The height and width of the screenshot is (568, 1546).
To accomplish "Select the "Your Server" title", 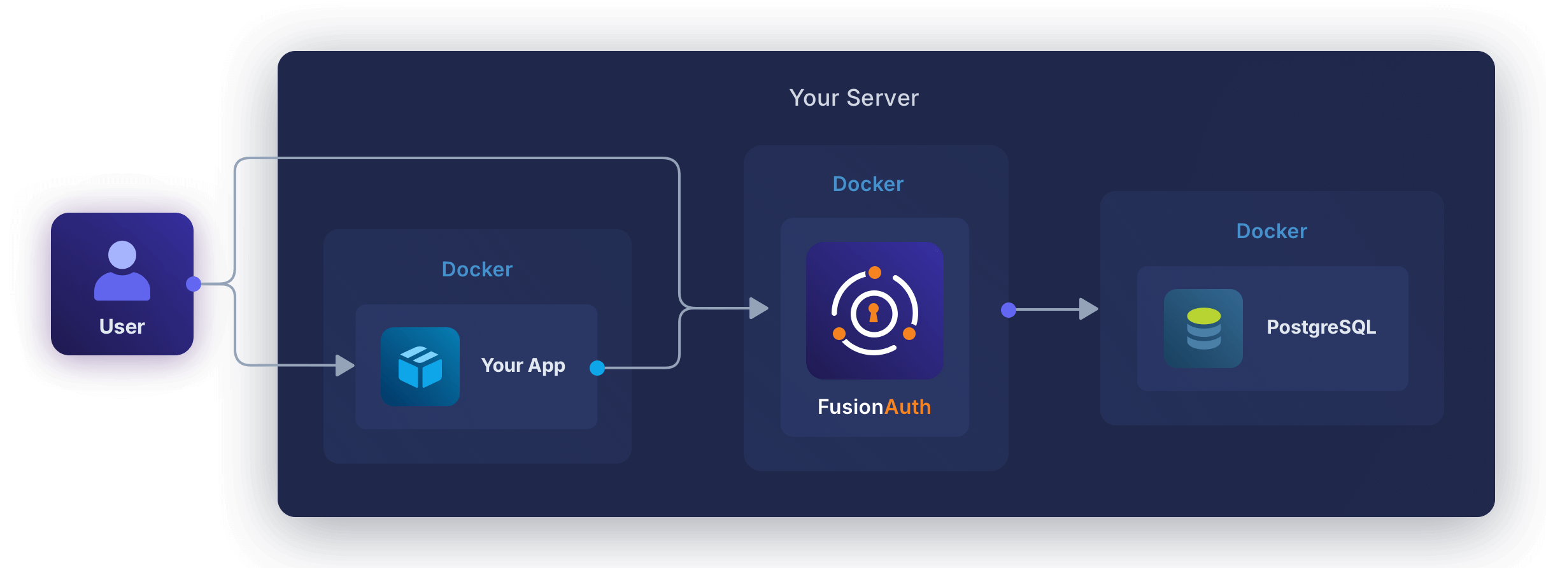I will click(x=854, y=98).
